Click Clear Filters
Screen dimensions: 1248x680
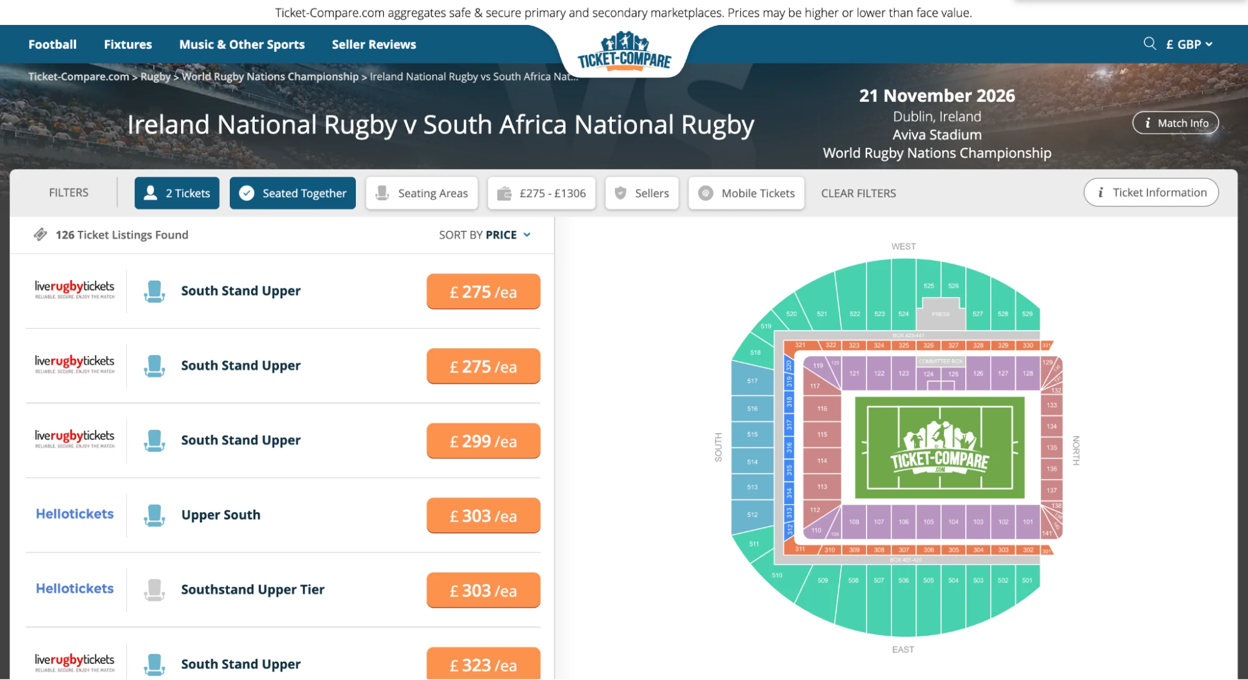pyautogui.click(x=858, y=193)
